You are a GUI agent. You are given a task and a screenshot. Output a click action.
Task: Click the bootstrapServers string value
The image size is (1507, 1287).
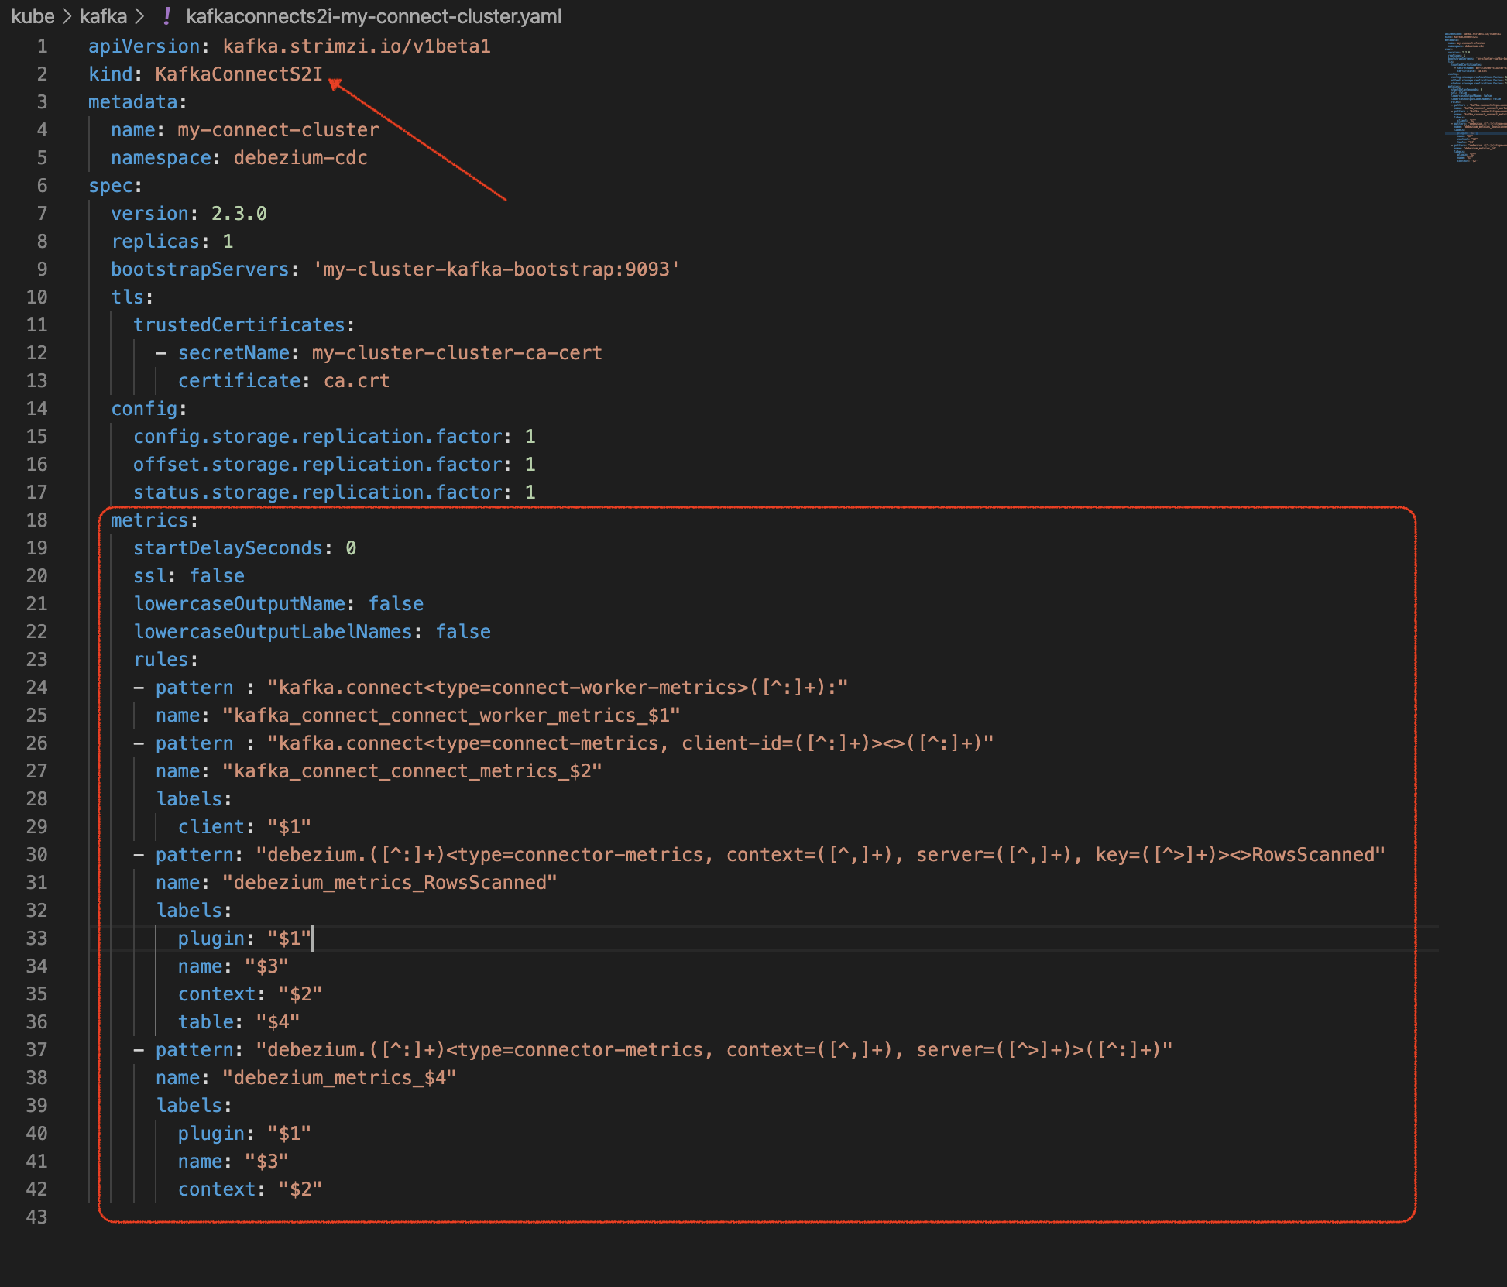(x=496, y=269)
